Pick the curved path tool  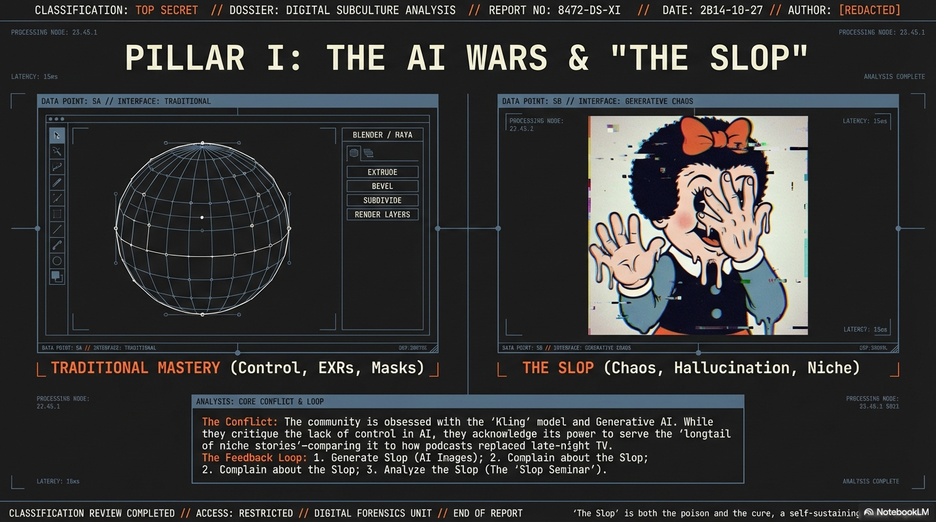click(57, 167)
